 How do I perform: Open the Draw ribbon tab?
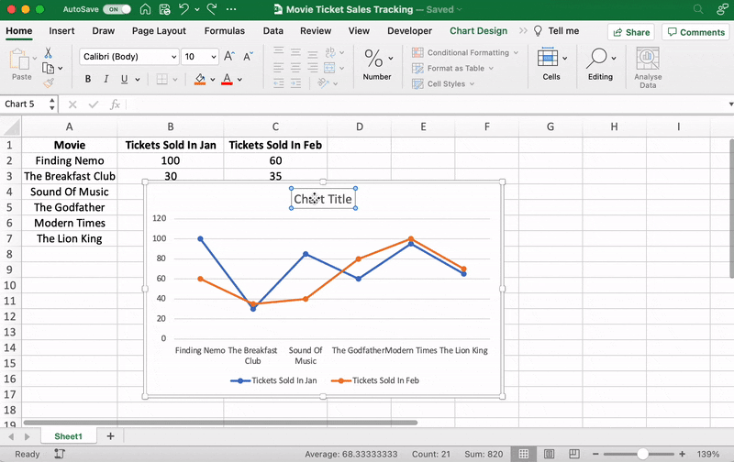[103, 31]
